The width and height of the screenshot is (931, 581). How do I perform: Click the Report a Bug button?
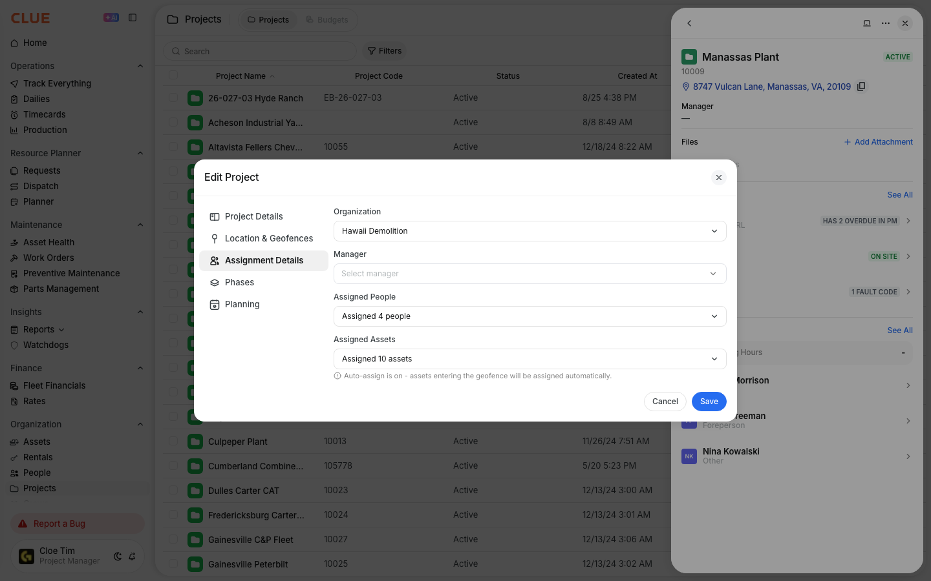(77, 524)
